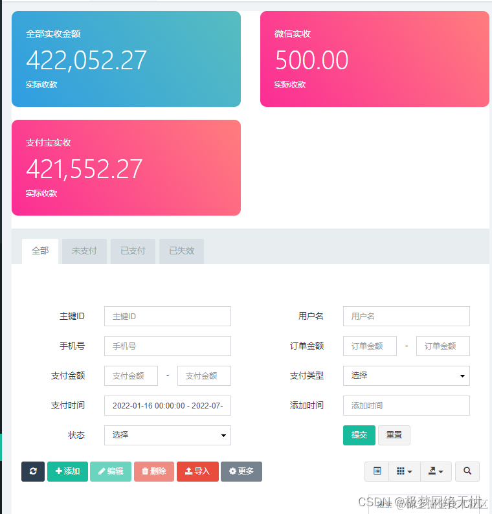This screenshot has height=514, width=492.
Task: Click the second 订单金额 maximum field
Action: pyautogui.click(x=443, y=346)
